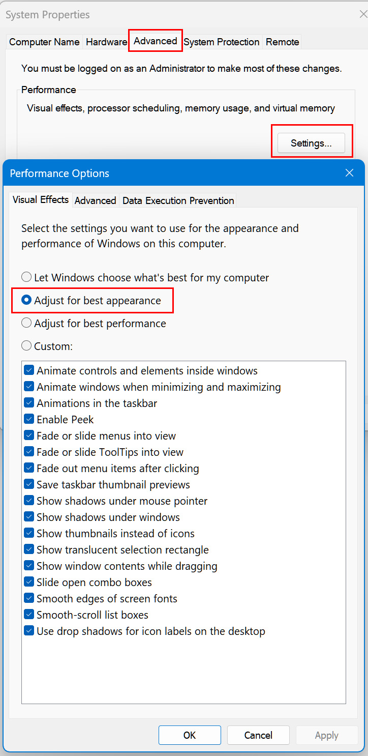Go to the System Protection tab
This screenshot has width=368, height=756.
pyautogui.click(x=222, y=42)
